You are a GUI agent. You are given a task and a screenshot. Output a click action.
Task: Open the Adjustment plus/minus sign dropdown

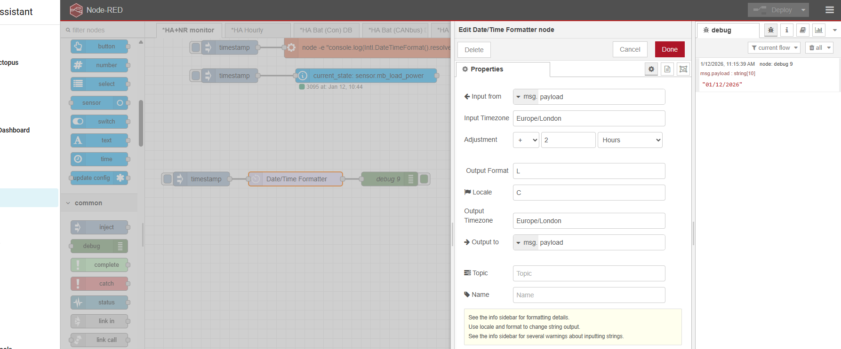526,140
